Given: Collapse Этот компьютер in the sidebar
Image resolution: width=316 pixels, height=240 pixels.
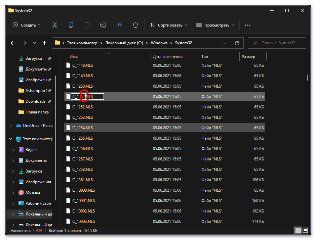Looking at the screenshot, I should [x=10, y=138].
